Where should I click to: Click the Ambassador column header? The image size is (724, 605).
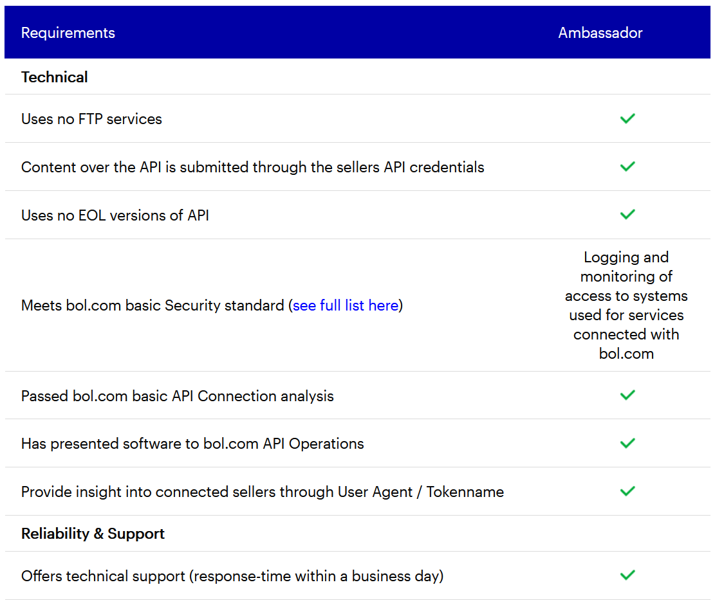point(600,33)
